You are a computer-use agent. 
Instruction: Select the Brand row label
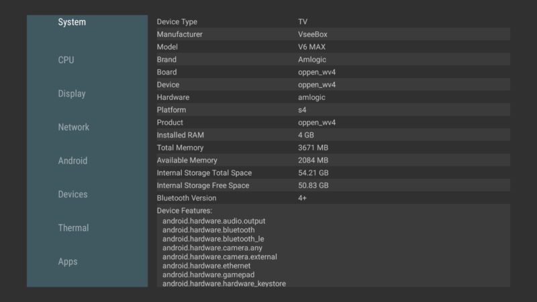(x=166, y=60)
